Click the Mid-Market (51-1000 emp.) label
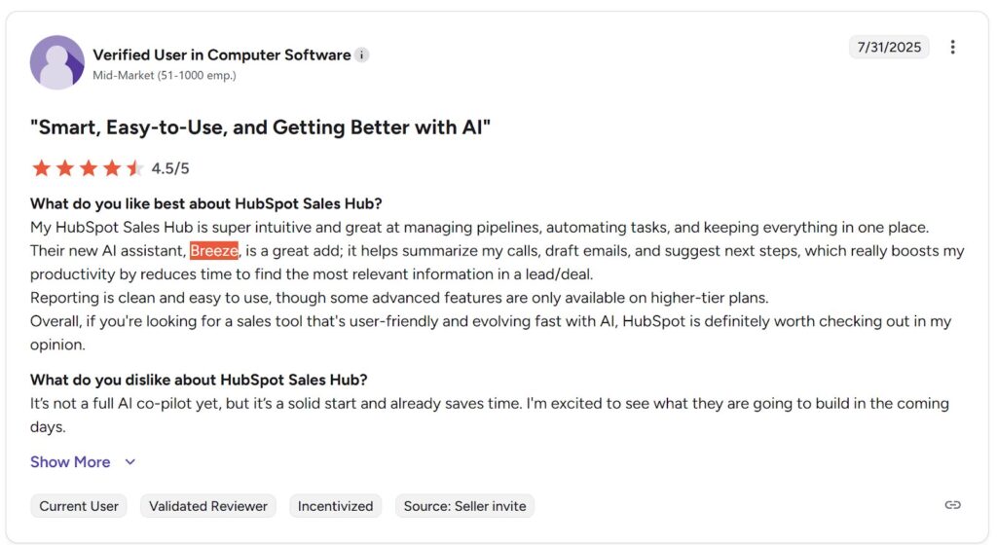997x545 pixels. tap(164, 75)
